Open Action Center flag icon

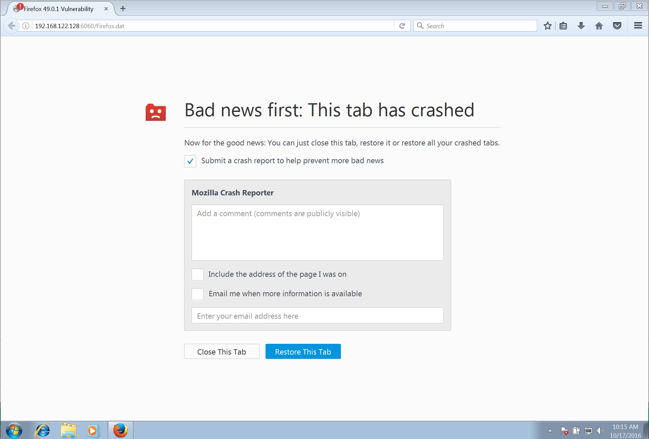564,431
